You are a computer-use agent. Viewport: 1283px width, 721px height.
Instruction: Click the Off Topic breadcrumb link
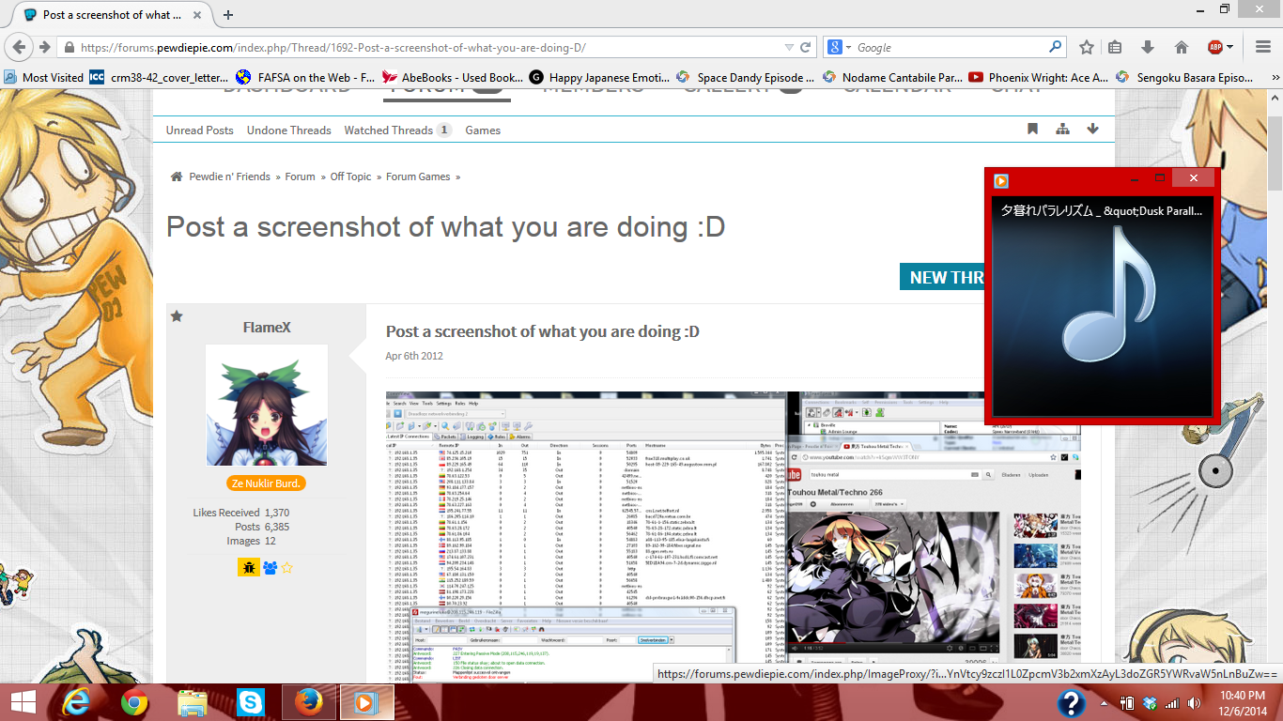point(350,176)
